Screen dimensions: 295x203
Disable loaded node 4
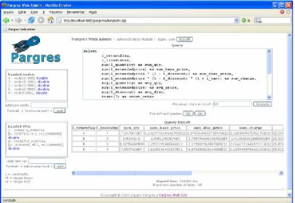(42, 78)
